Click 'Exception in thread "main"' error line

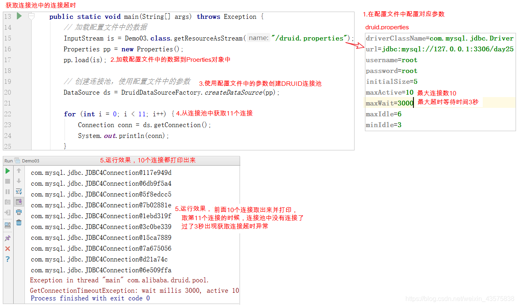coord(119,280)
